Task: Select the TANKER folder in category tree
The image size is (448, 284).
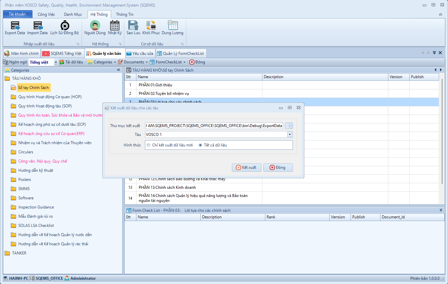Action: tap(19, 253)
